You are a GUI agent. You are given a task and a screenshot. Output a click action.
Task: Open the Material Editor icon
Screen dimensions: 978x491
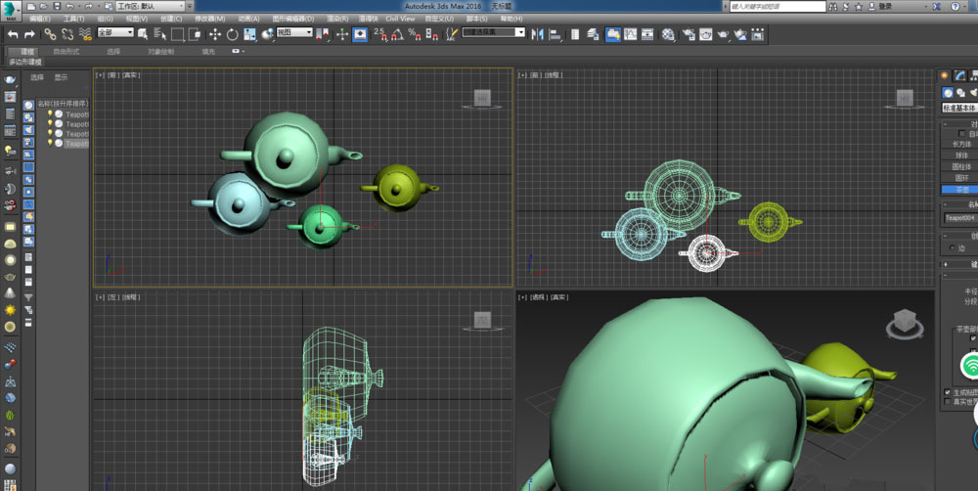(668, 33)
